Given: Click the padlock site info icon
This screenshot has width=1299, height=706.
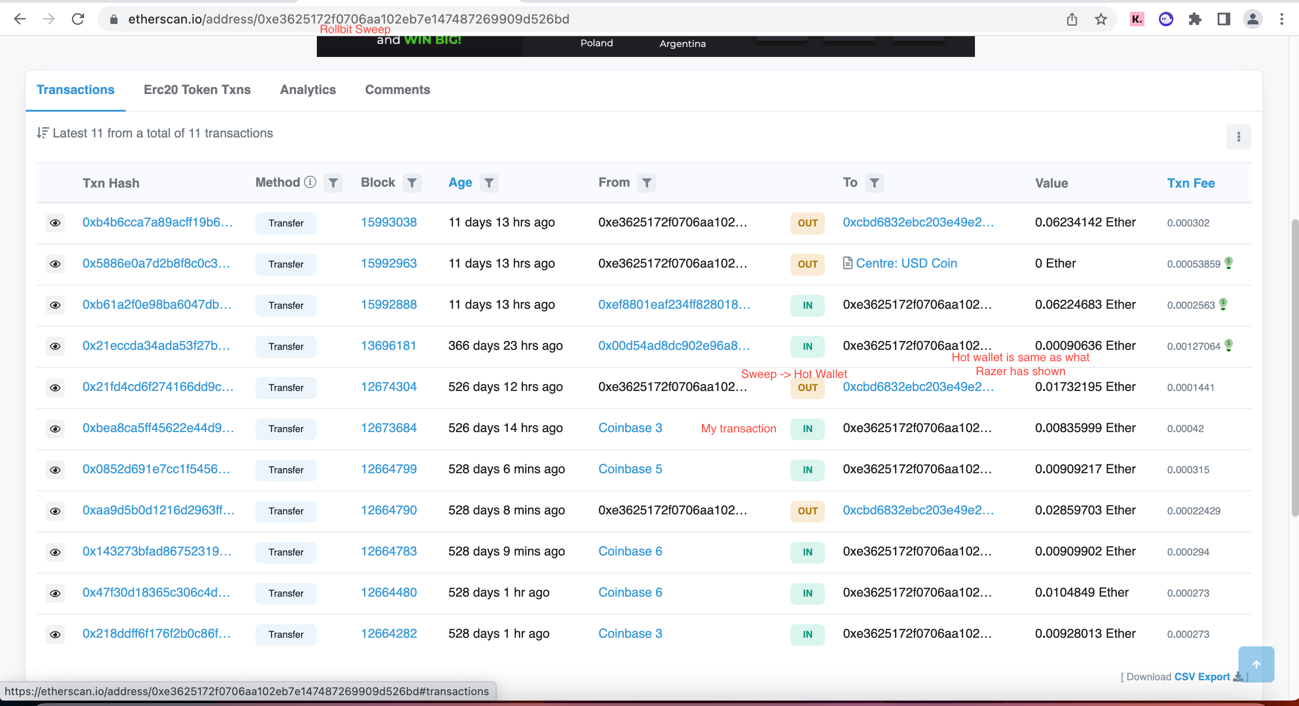Looking at the screenshot, I should coord(114,19).
